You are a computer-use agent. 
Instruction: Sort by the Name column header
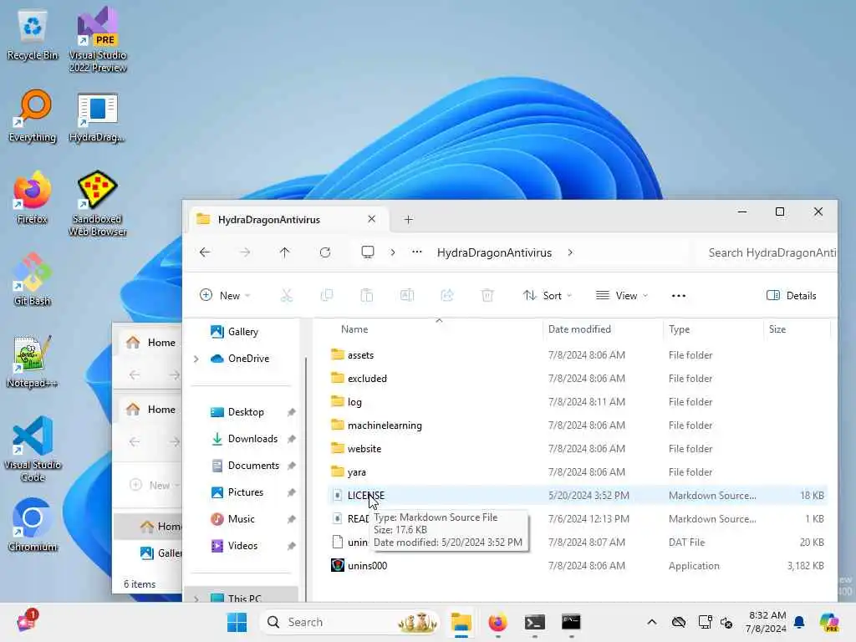(354, 329)
